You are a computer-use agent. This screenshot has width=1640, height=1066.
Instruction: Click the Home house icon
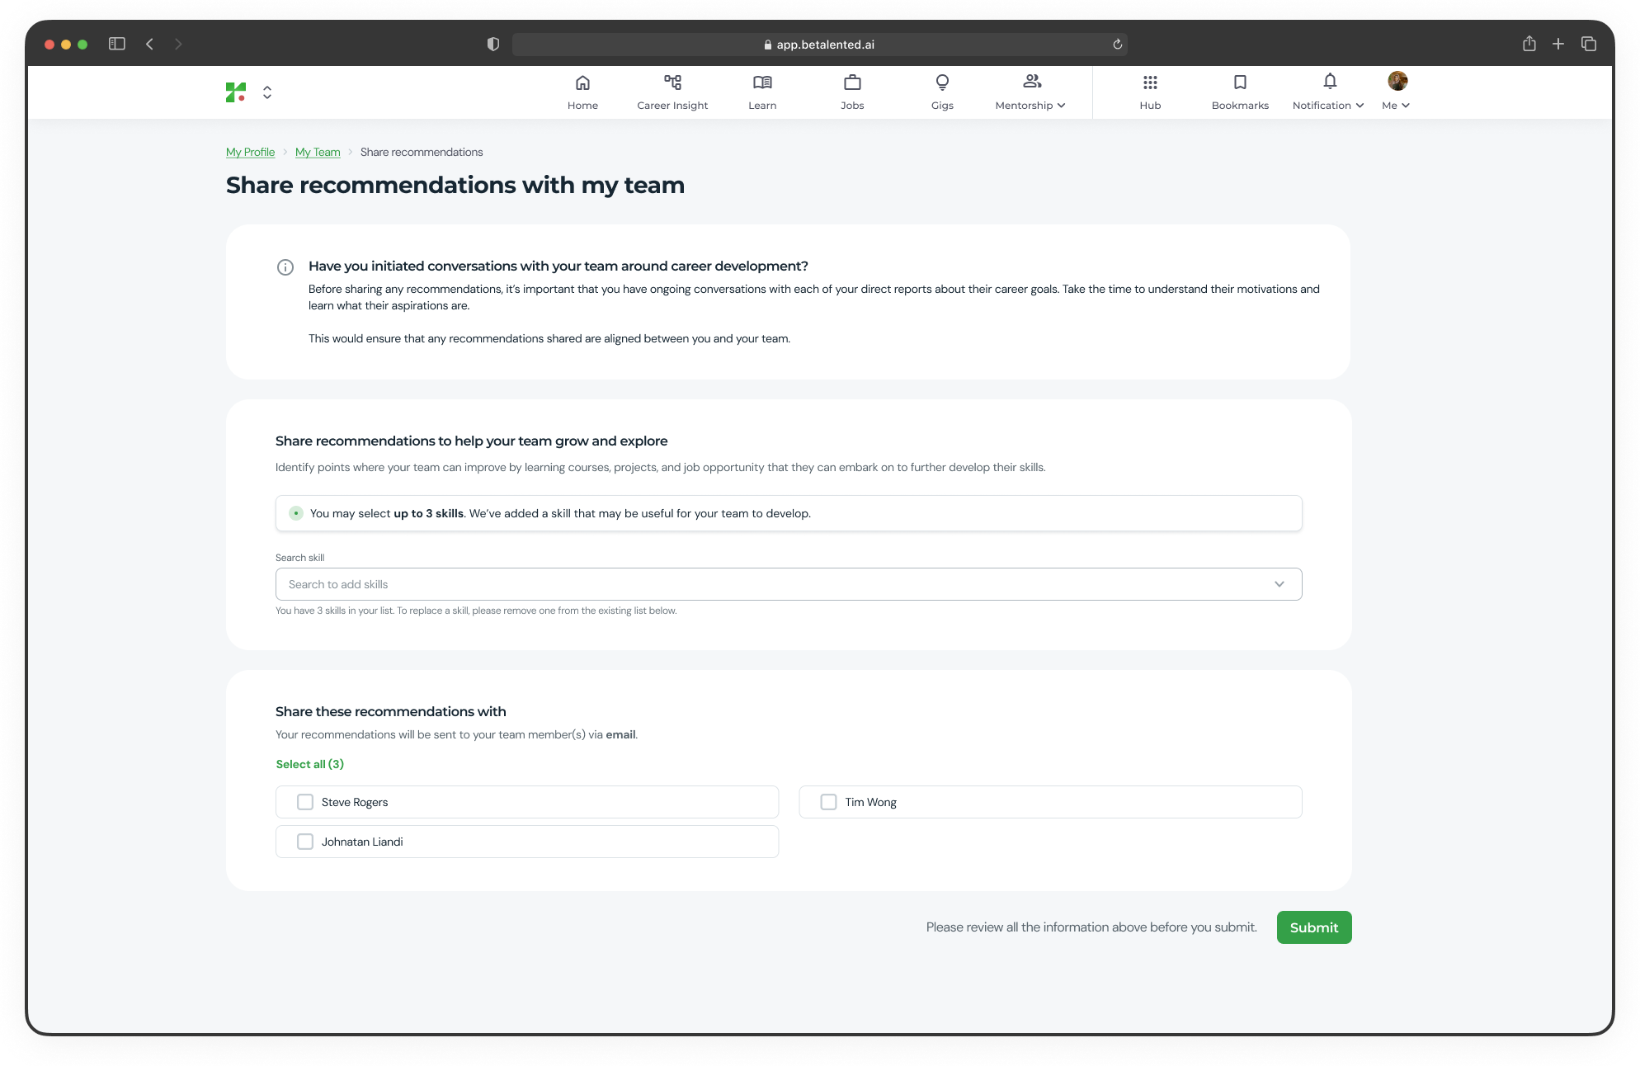[582, 83]
